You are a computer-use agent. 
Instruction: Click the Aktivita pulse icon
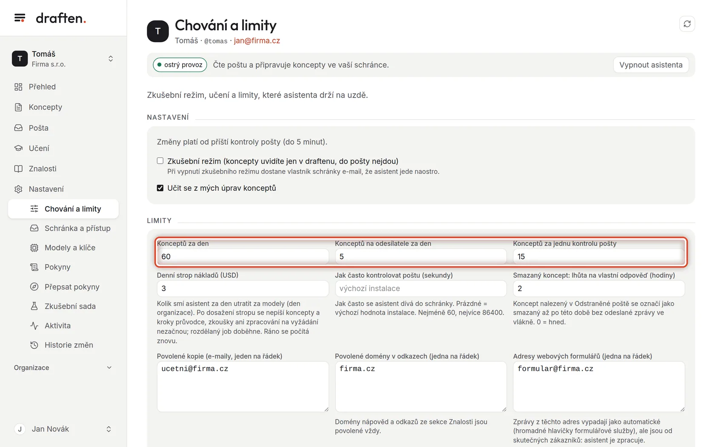tap(34, 326)
